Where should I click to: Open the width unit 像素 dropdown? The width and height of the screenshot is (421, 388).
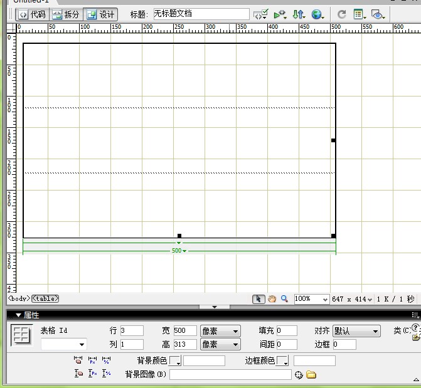click(x=220, y=331)
